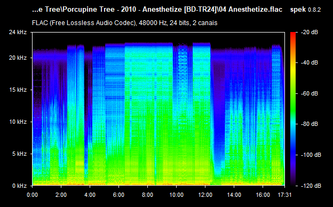Viewport: 333px width, 207px height.
Task: Click the FLAC codec info line
Action: (125, 23)
